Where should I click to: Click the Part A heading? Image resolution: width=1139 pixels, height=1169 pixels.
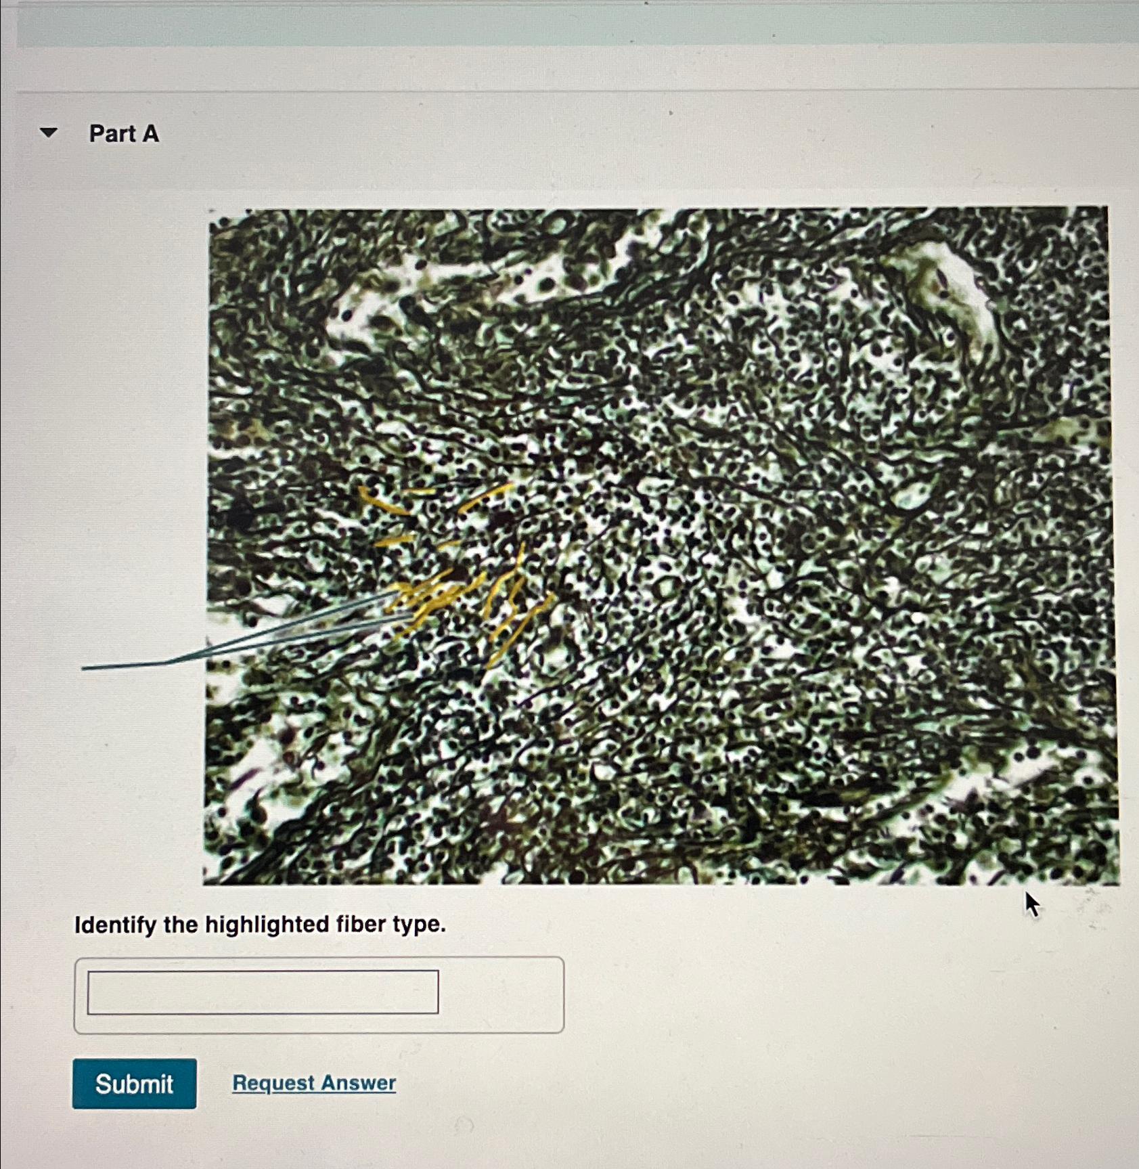tap(124, 133)
